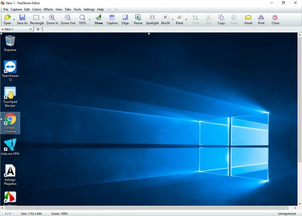Expand the Blur50 dropdown arrow
The width and height of the screenshot is (302, 216).
[x=172, y=19]
